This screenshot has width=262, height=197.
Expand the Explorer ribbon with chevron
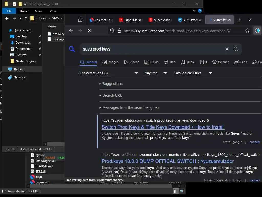[194, 11]
